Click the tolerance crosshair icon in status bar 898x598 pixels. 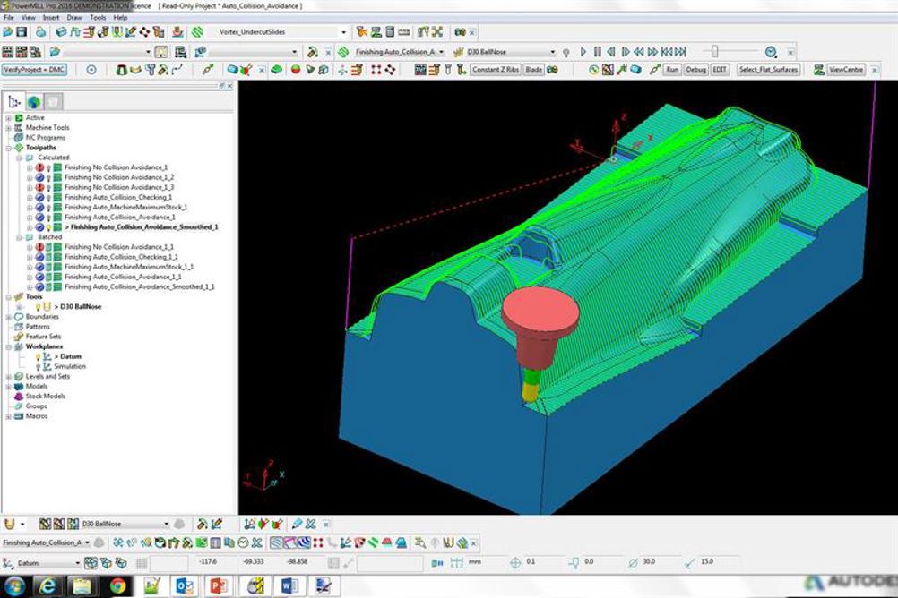514,563
